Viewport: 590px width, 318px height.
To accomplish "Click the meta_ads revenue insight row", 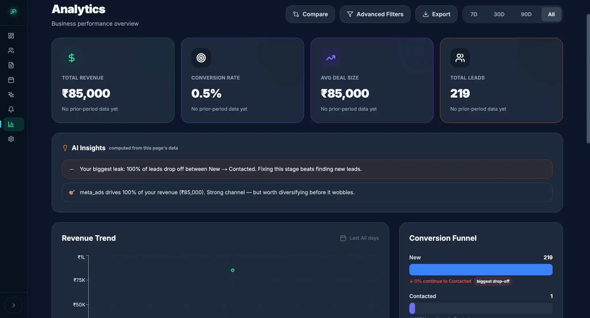I will (307, 192).
